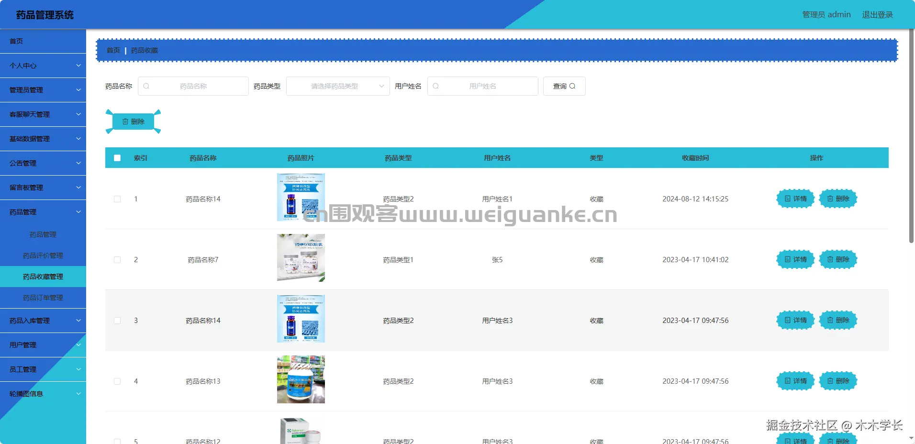The height and width of the screenshot is (444, 915).
Task: Click the 查询 search button
Action: 564,86
